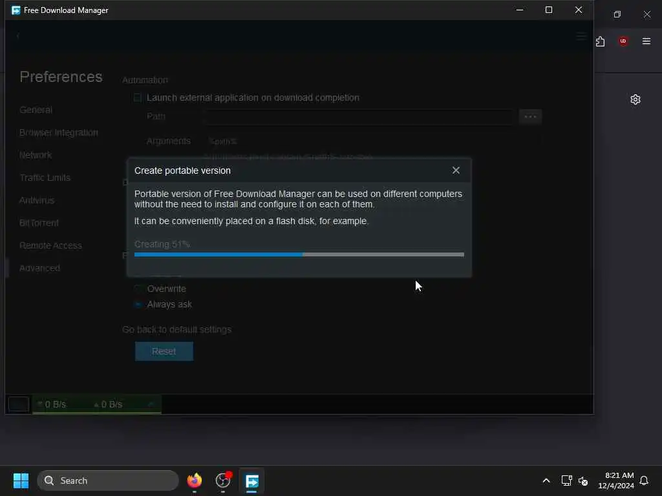Browse for external application path

(530, 116)
